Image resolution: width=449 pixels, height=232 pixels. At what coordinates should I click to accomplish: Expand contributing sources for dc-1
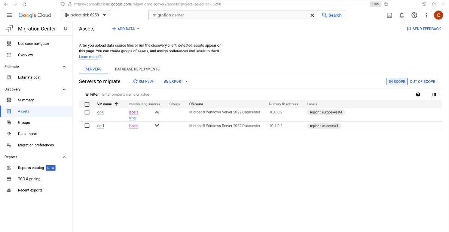pos(157,126)
